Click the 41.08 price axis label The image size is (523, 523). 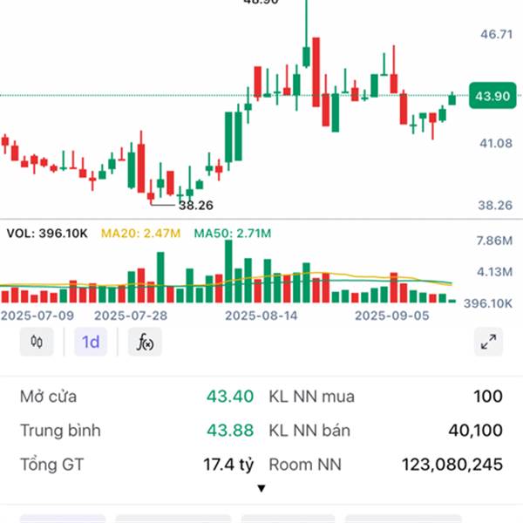[496, 143]
